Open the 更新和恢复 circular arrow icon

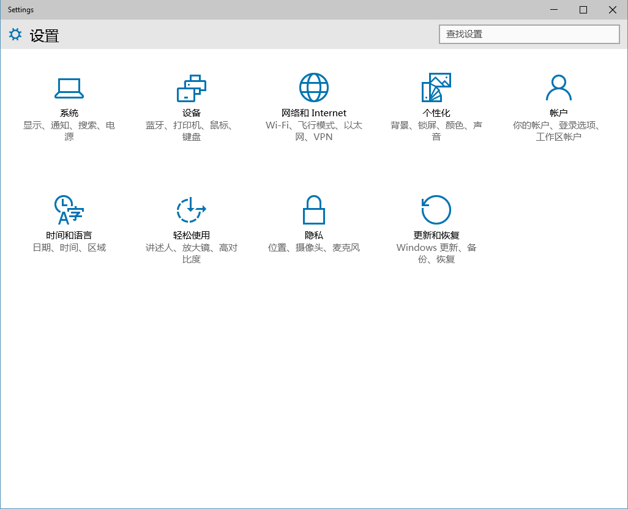click(x=436, y=210)
